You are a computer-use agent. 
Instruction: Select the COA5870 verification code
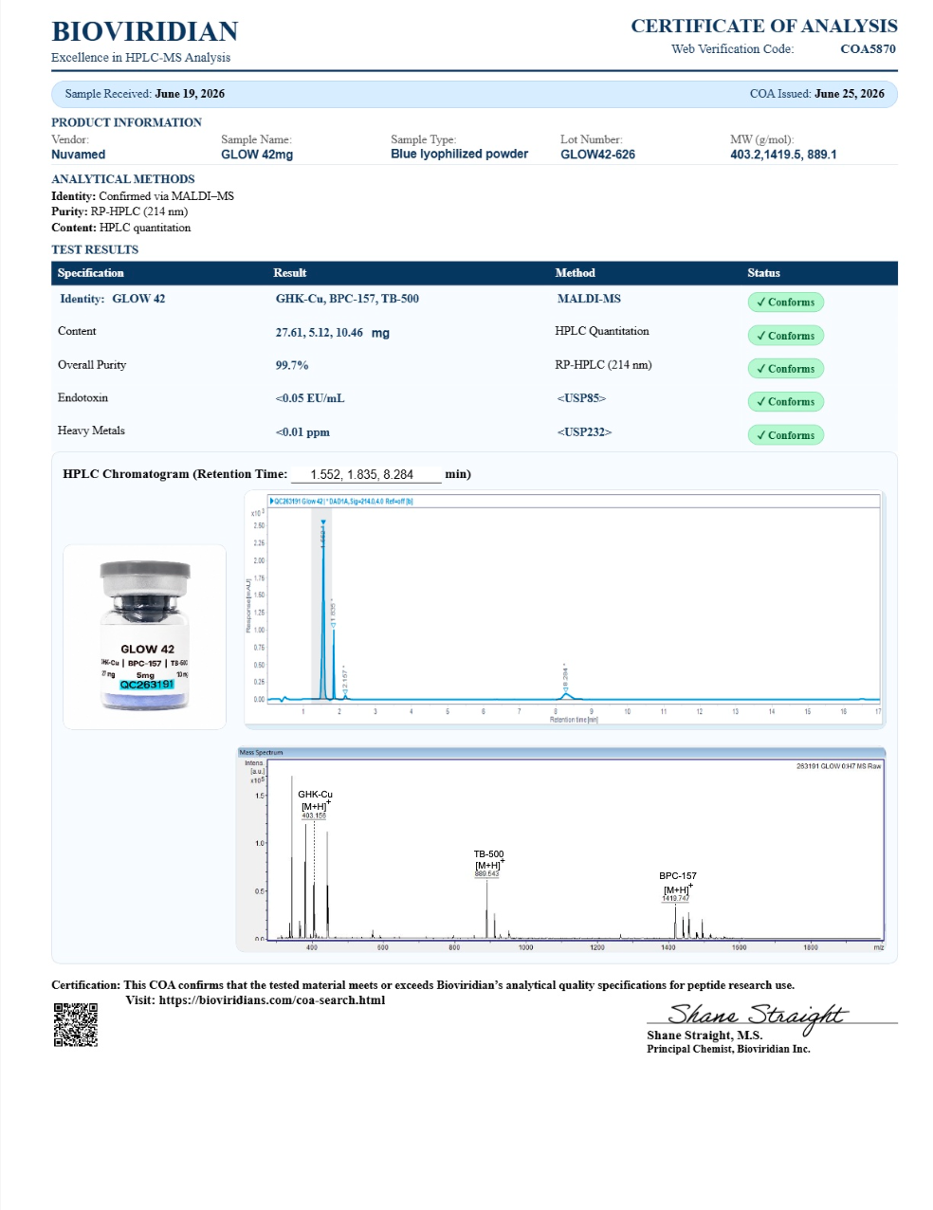(868, 49)
